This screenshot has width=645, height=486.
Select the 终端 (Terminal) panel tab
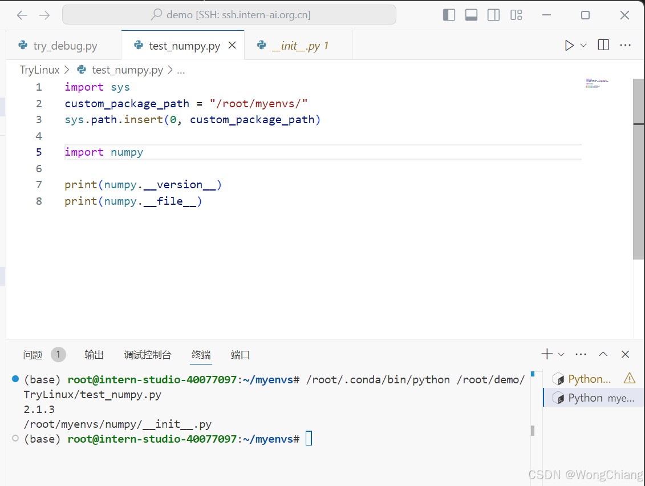coord(201,355)
